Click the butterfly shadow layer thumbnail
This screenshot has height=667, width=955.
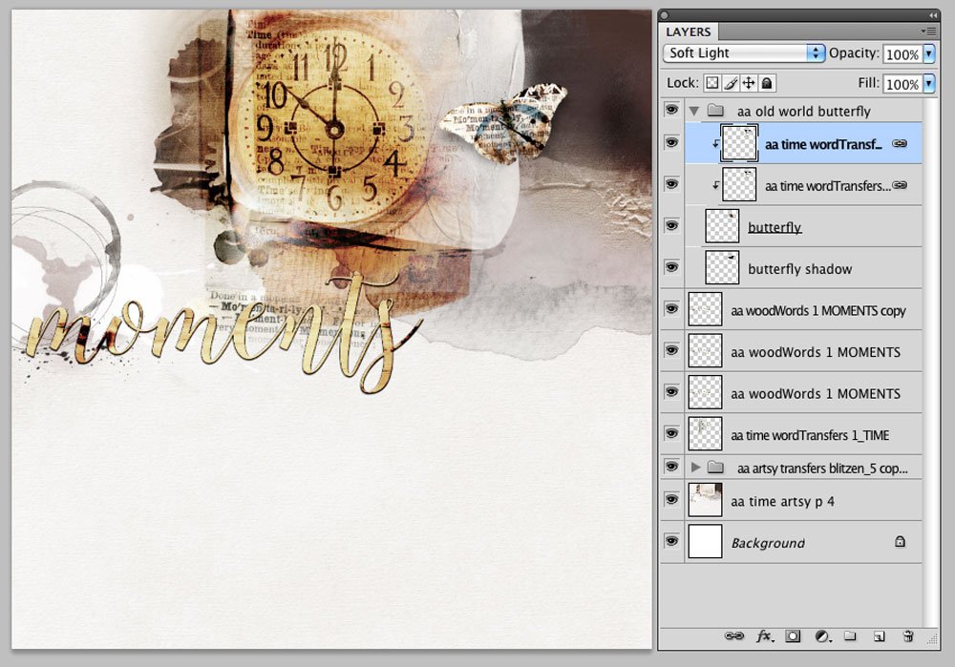click(x=722, y=267)
